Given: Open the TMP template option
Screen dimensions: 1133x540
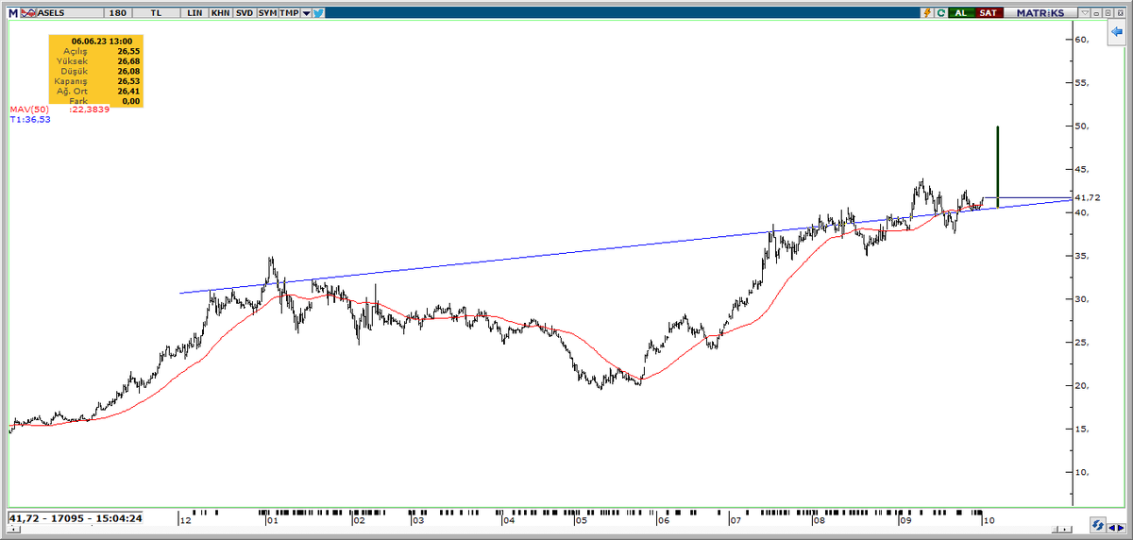Looking at the screenshot, I should point(289,13).
